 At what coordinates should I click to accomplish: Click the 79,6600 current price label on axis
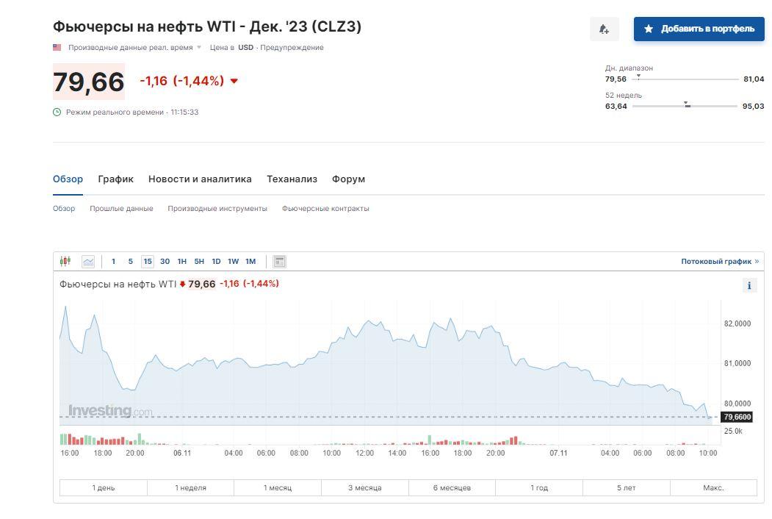coord(737,417)
